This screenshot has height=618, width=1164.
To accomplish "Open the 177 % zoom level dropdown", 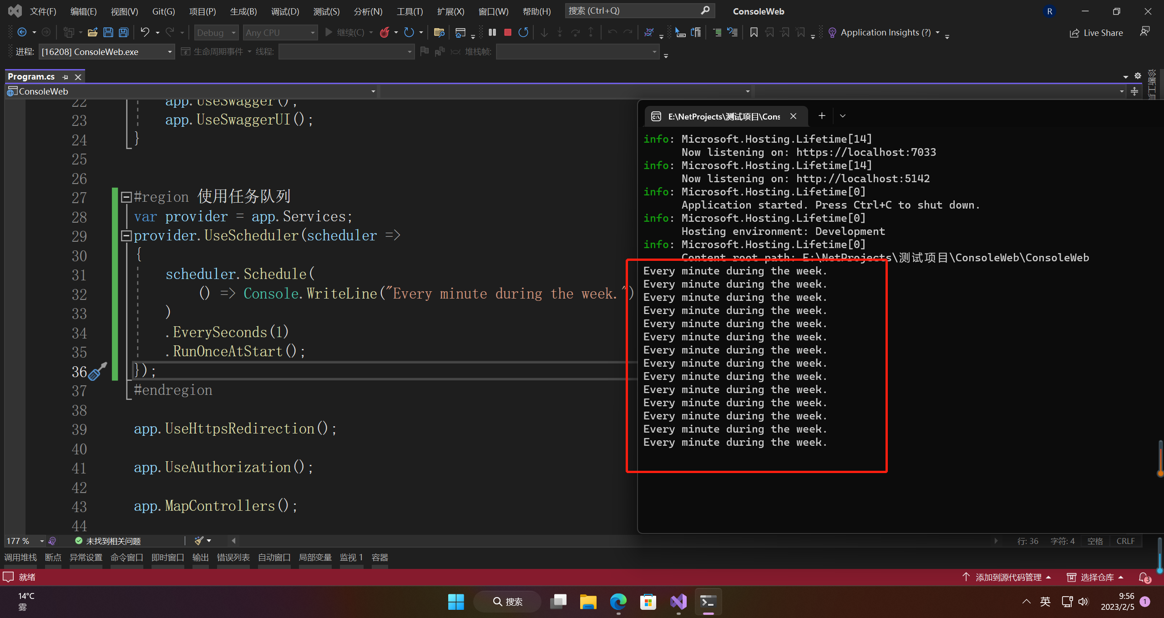I will pos(42,541).
